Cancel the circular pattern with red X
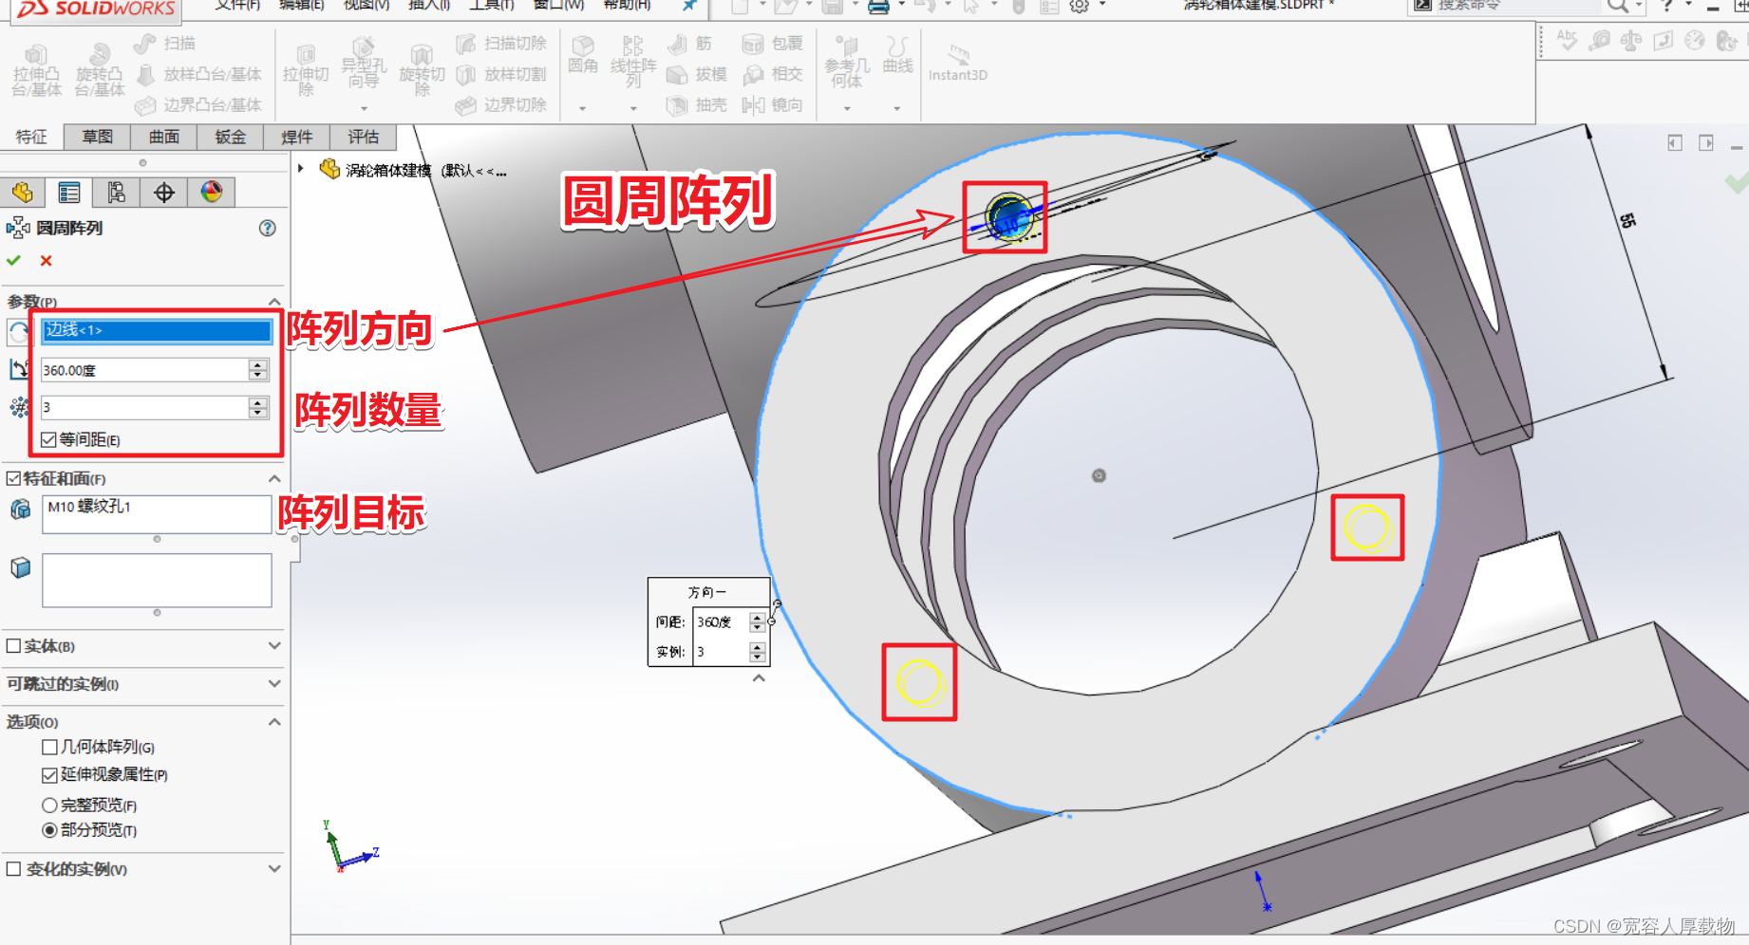Viewport: 1749px width, 945px height. click(x=46, y=261)
